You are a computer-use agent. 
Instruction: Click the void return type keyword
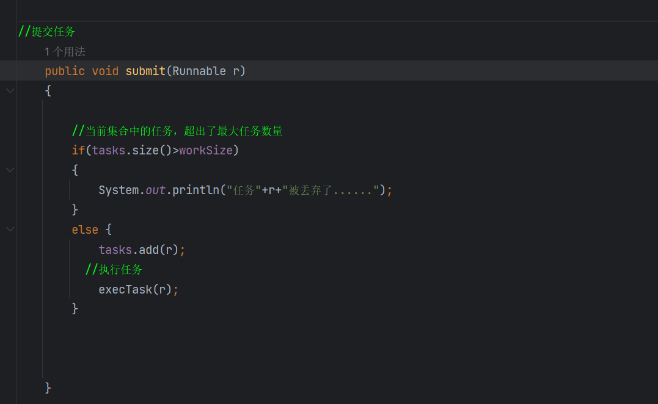click(105, 71)
